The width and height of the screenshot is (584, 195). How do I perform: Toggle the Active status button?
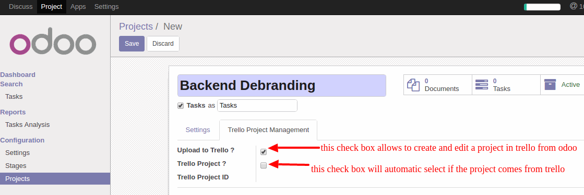click(562, 85)
